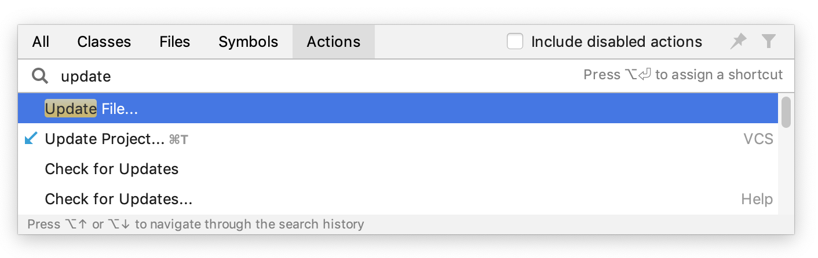The height and width of the screenshot is (258, 818).
Task: Run the Update Project... action
Action: tap(105, 139)
